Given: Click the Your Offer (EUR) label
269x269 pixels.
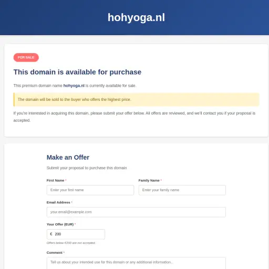Looking at the screenshot, I should [x=60, y=224].
